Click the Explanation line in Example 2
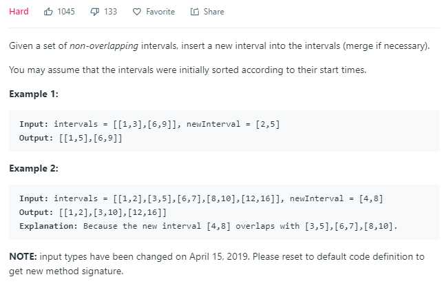 [x=209, y=226]
